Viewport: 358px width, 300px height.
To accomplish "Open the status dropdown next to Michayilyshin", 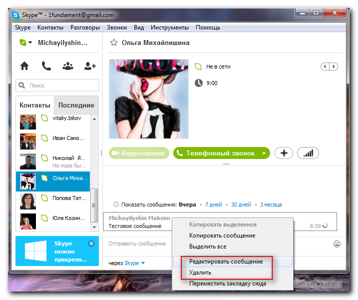I will coord(30,43).
